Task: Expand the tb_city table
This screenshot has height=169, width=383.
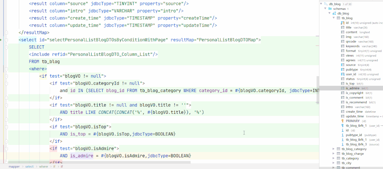Action: click(334, 163)
